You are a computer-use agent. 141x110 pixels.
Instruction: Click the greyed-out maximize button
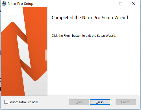click(121, 4)
